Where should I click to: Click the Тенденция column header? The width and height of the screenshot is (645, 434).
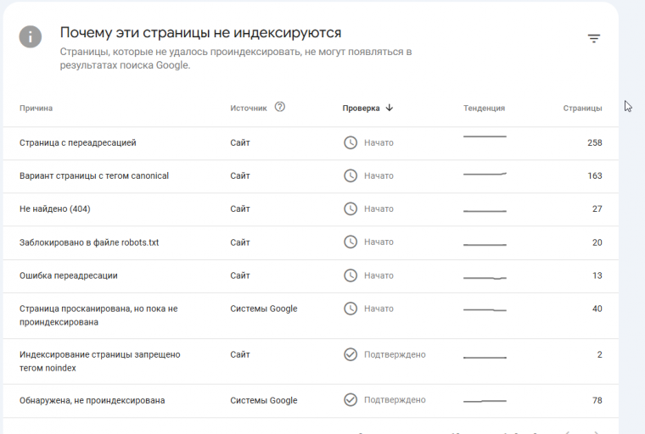[484, 108]
